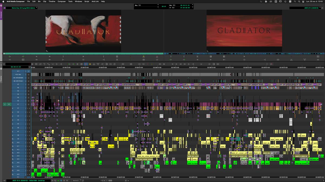Image resolution: width=325 pixels, height=182 pixels.
Task: Select the ARSF_R4_v1026_231030_STER audio clip
Action: point(148,156)
